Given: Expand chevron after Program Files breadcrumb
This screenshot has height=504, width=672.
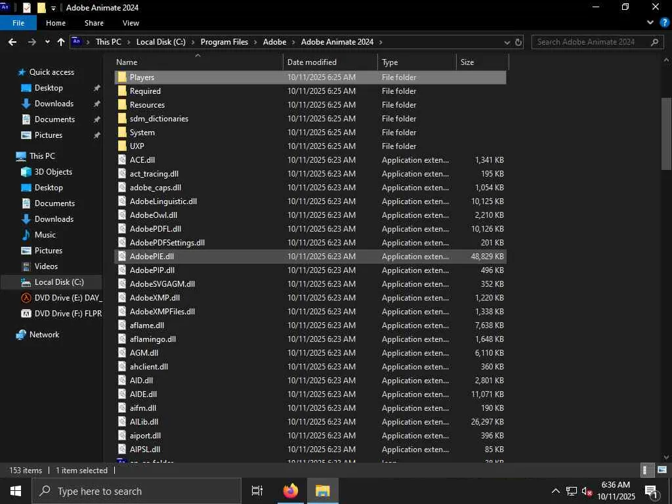Looking at the screenshot, I should point(255,42).
